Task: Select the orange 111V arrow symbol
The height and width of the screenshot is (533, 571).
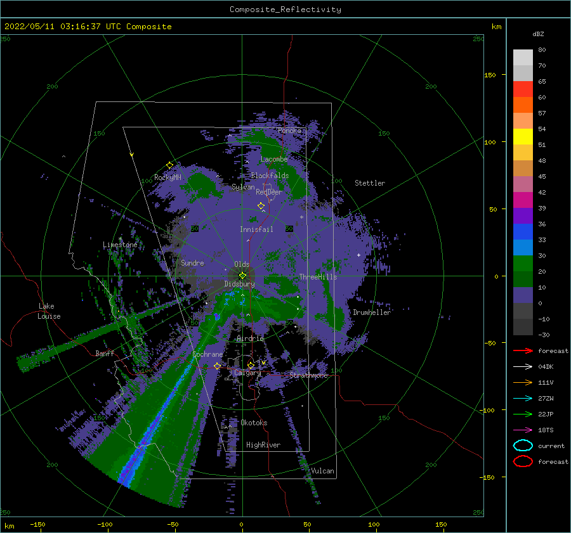Action: (523, 382)
